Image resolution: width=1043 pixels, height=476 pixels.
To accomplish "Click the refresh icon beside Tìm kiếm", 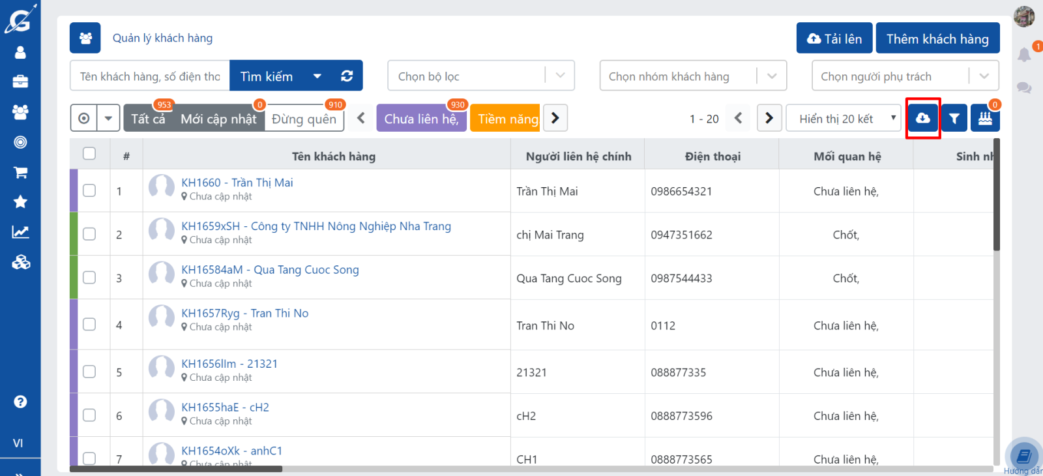I will tap(347, 76).
